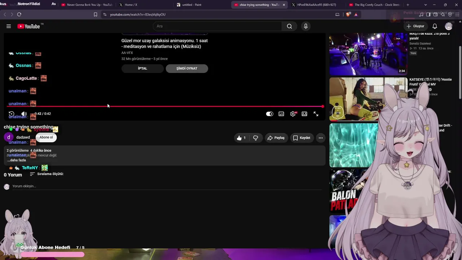Cast the page with the cast icon
The image size is (462, 260).
click(x=337, y=14)
